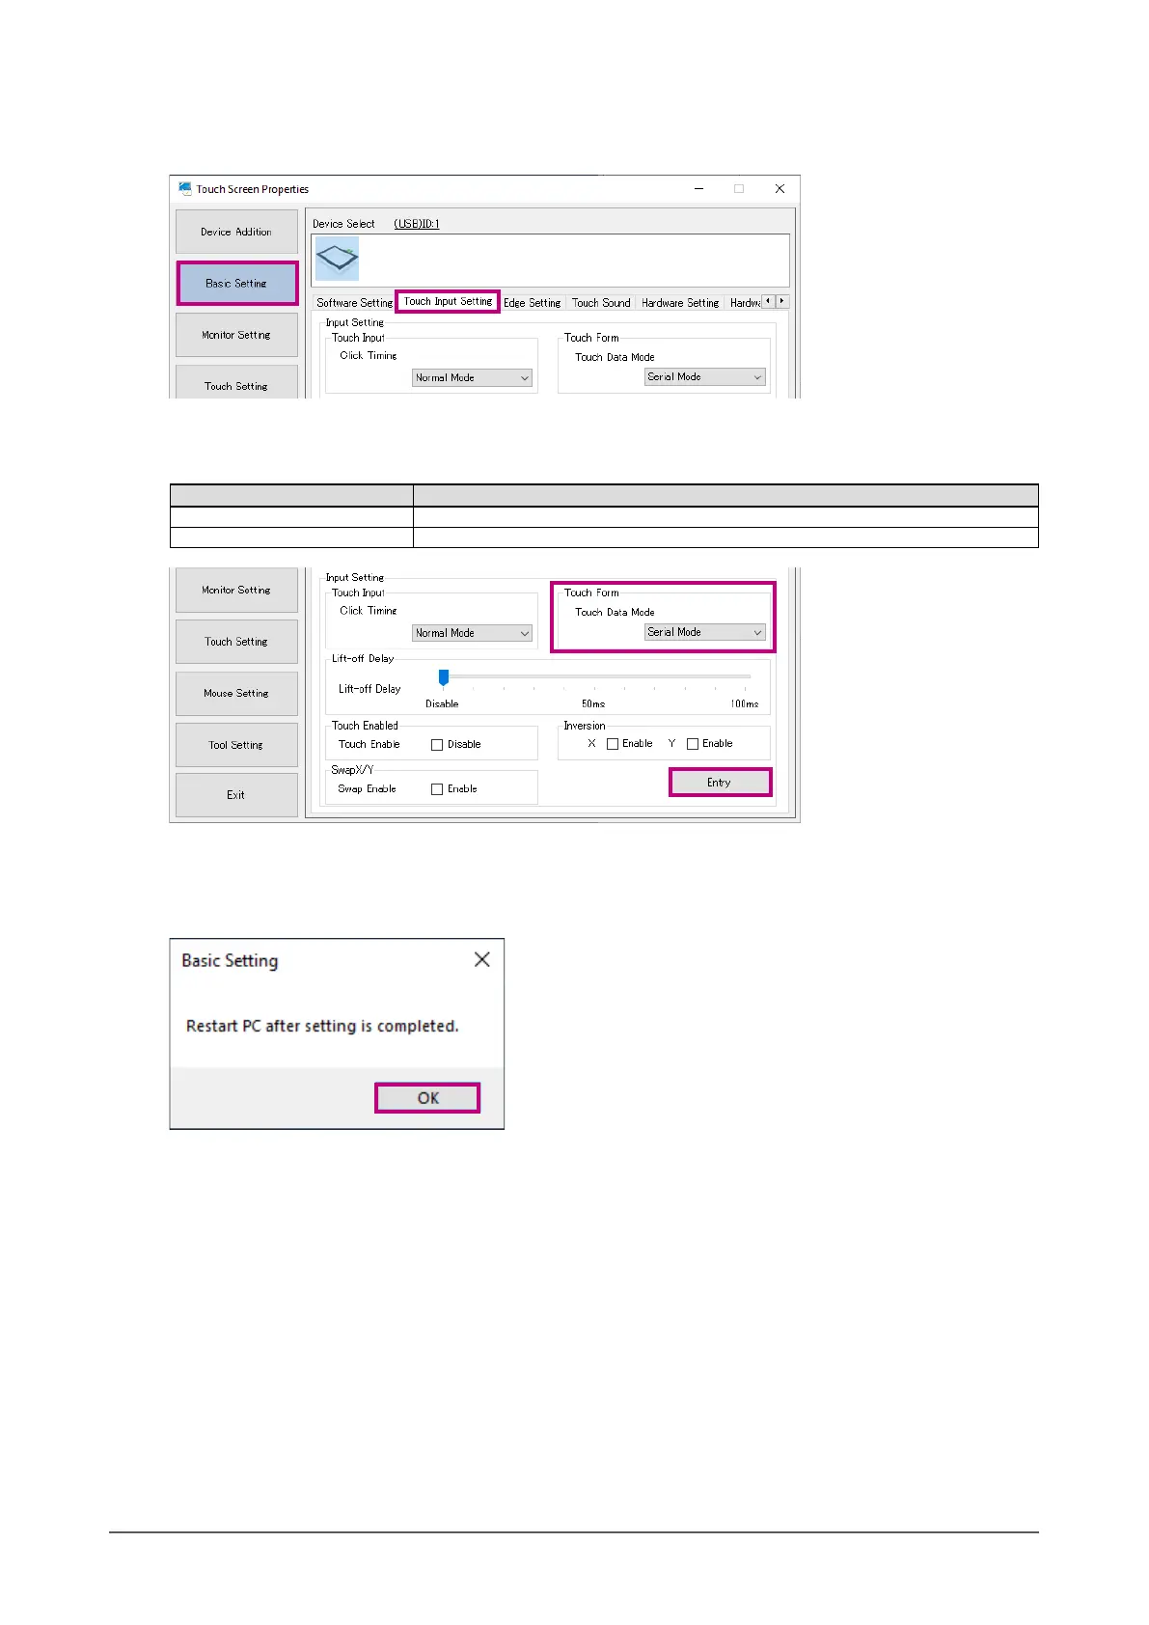Open the Click Timing Normal Mode dropdown

(472, 633)
